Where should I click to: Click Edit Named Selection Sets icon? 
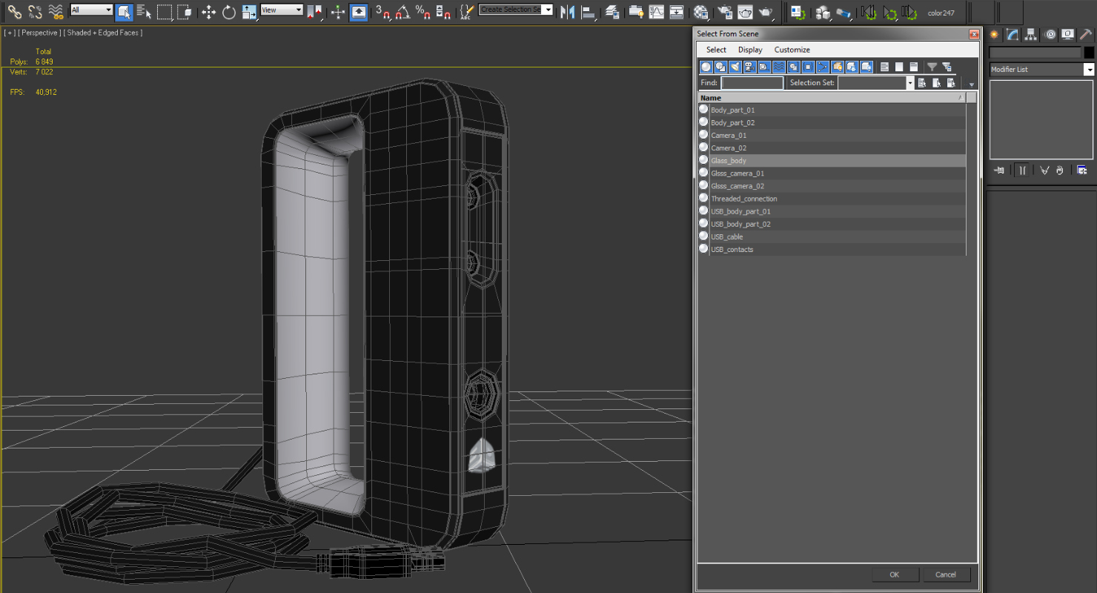[466, 12]
